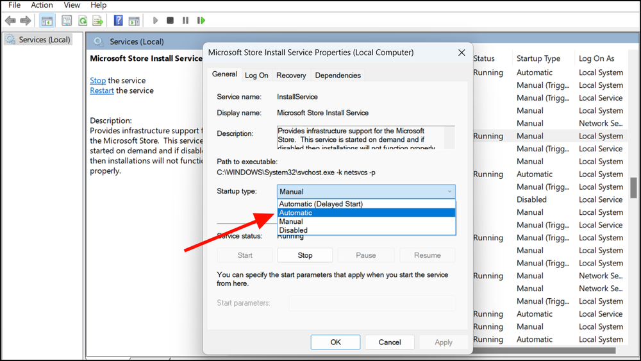The height and width of the screenshot is (361, 641).
Task: Click the Start Service play icon in the toolbar
Action: click(155, 21)
